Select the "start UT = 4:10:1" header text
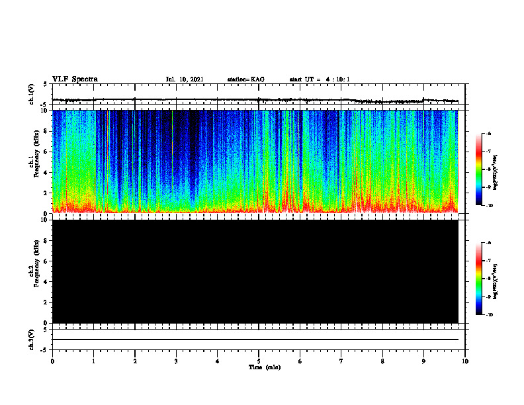This screenshot has width=524, height=405. pos(320,79)
